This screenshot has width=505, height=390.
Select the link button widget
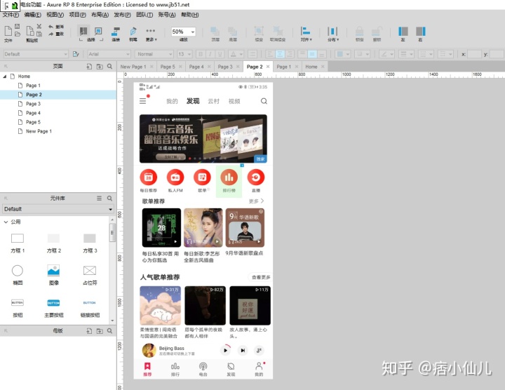[x=90, y=307]
